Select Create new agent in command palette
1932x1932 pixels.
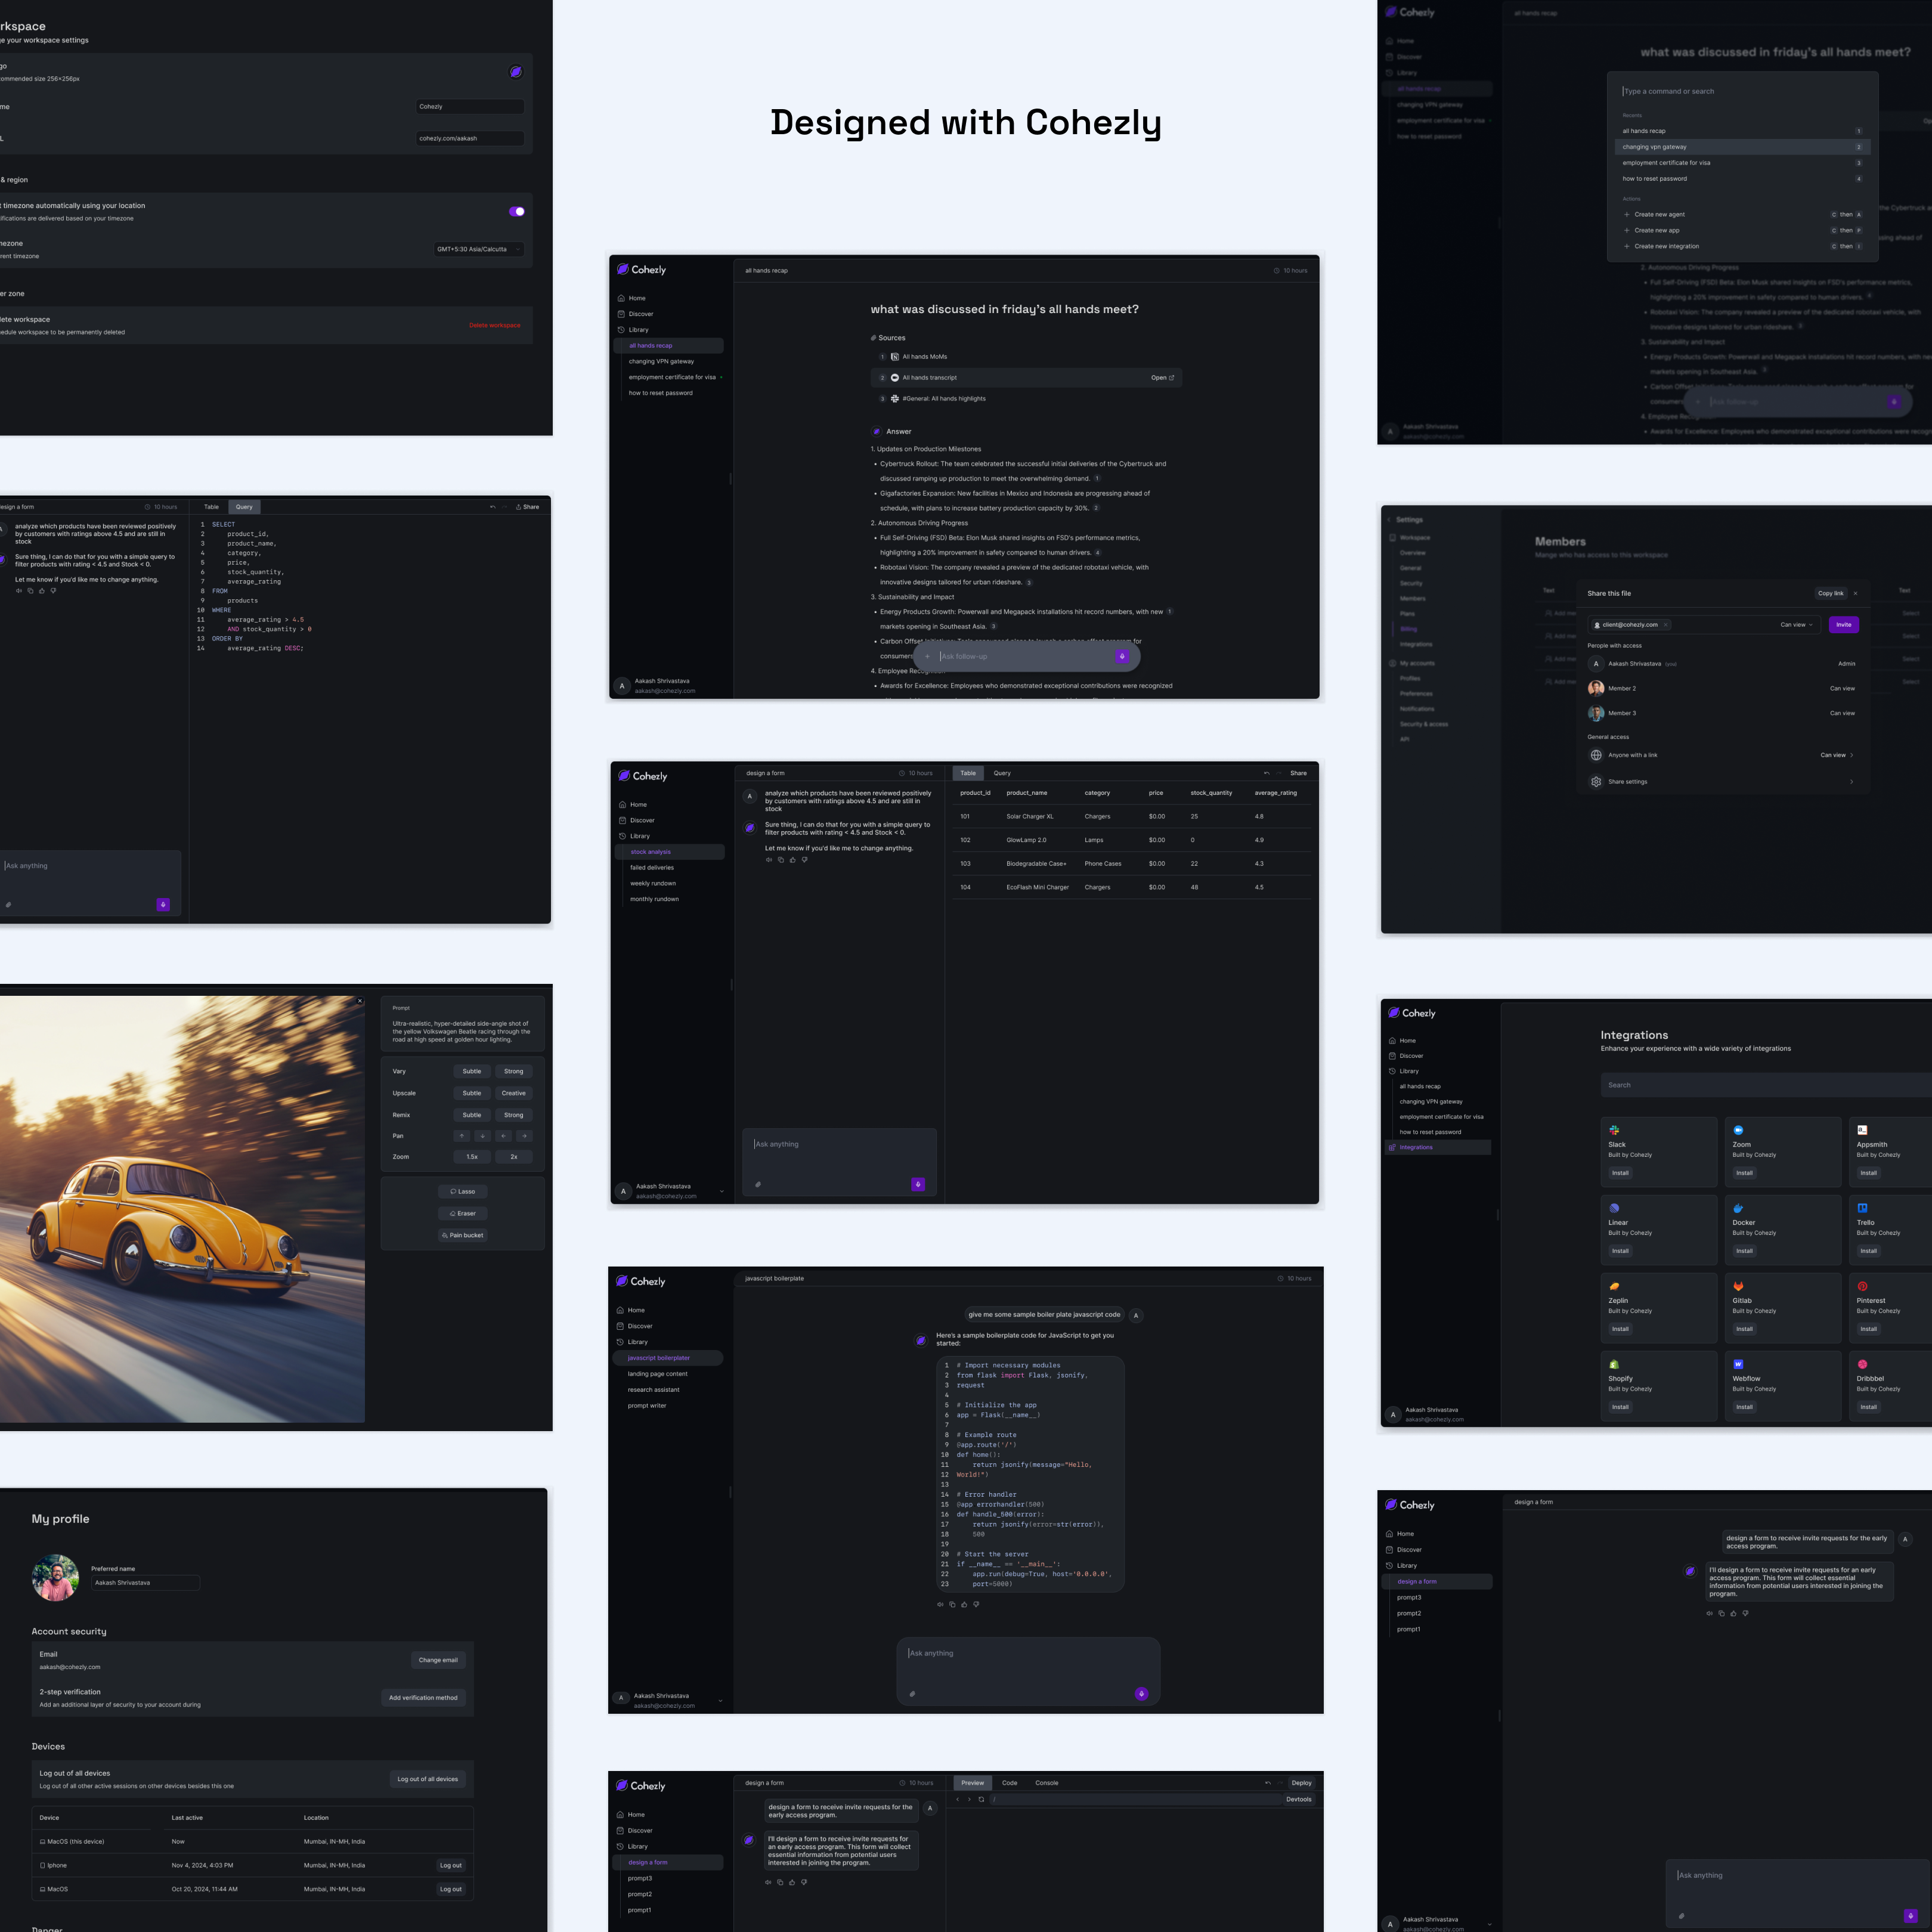click(x=1659, y=214)
